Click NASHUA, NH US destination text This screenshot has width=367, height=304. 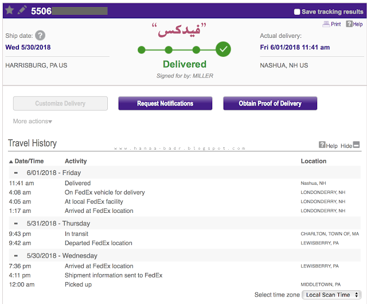284,65
